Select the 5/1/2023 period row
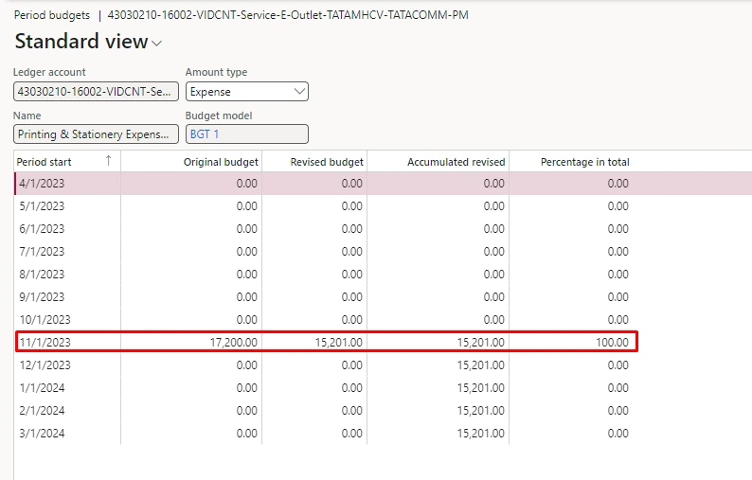752x480 pixels. click(384, 206)
